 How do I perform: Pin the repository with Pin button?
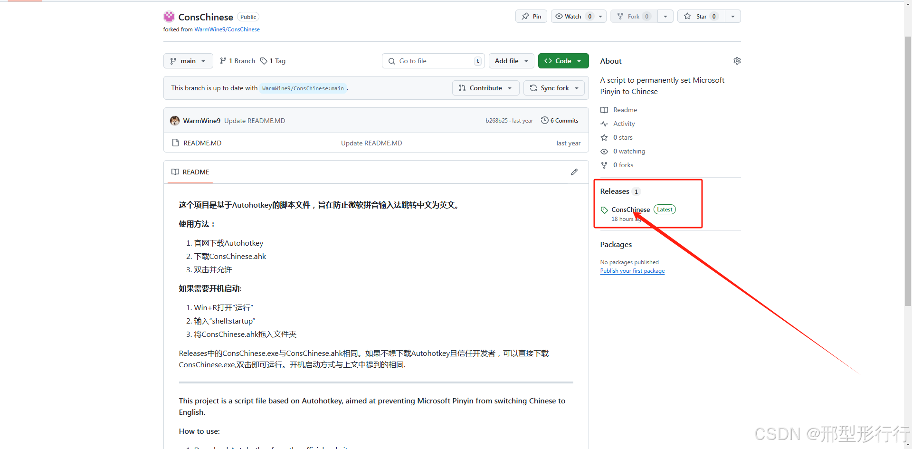click(531, 16)
